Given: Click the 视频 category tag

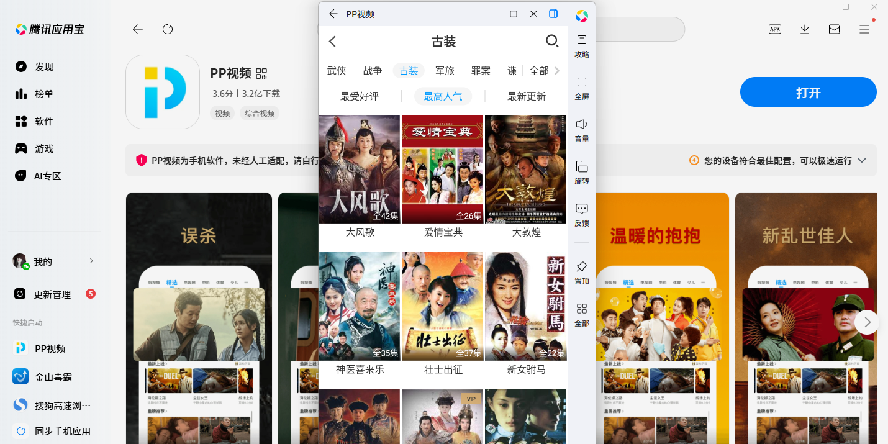Looking at the screenshot, I should point(222,113).
